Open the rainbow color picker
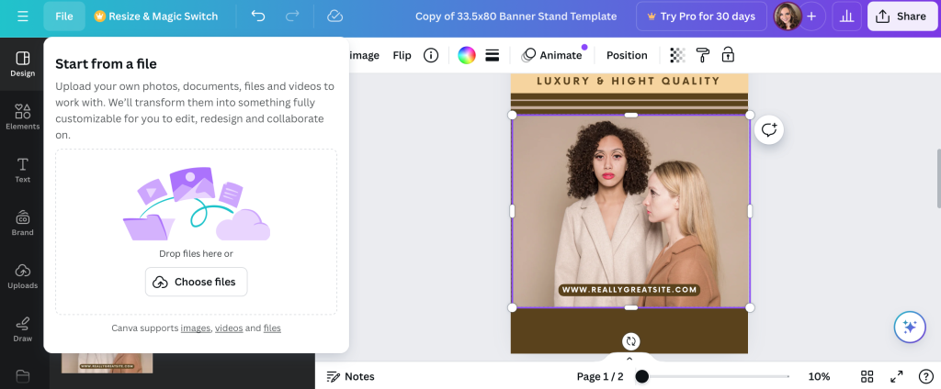The height and width of the screenshot is (389, 941). [467, 55]
